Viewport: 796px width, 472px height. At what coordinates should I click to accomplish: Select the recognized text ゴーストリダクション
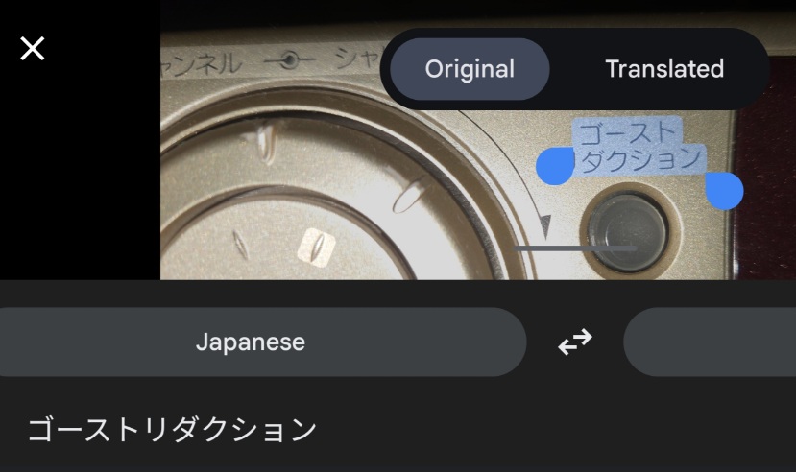[172, 430]
